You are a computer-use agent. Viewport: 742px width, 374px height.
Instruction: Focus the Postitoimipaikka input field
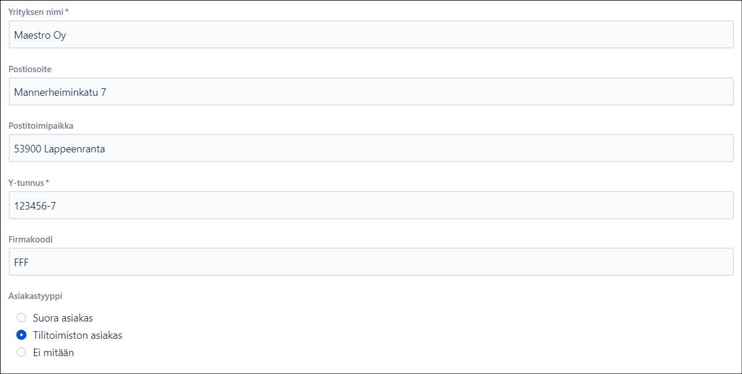[x=371, y=148]
